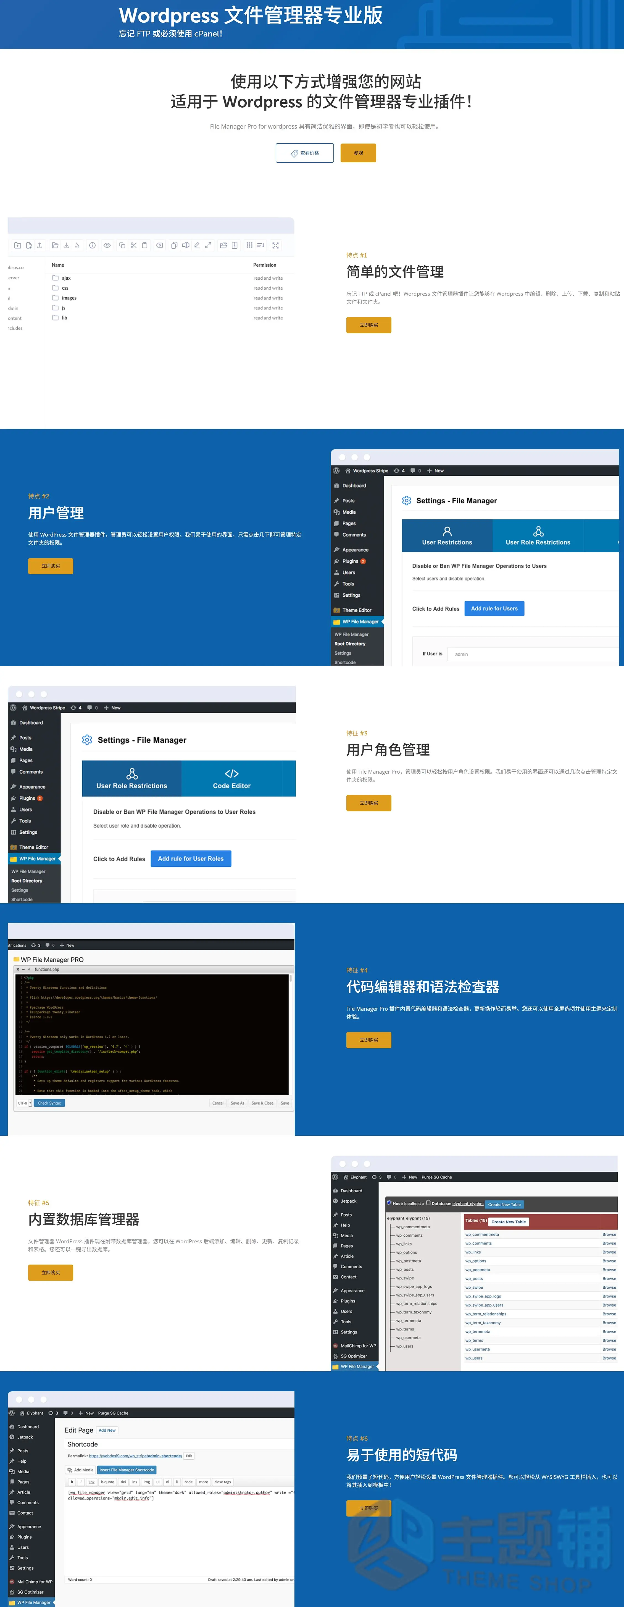
Task: Select the css folder row
Action: pyautogui.click(x=167, y=288)
